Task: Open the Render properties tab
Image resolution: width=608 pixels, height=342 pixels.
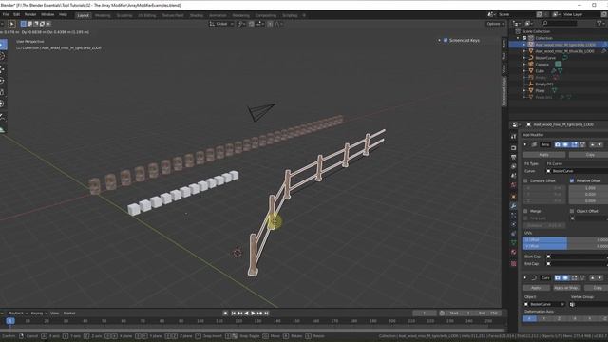Action: click(513, 148)
